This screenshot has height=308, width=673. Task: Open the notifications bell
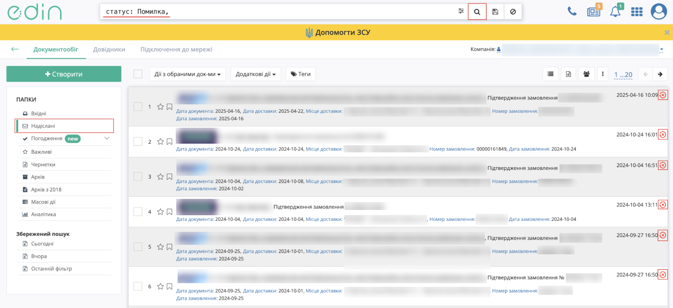pos(615,12)
